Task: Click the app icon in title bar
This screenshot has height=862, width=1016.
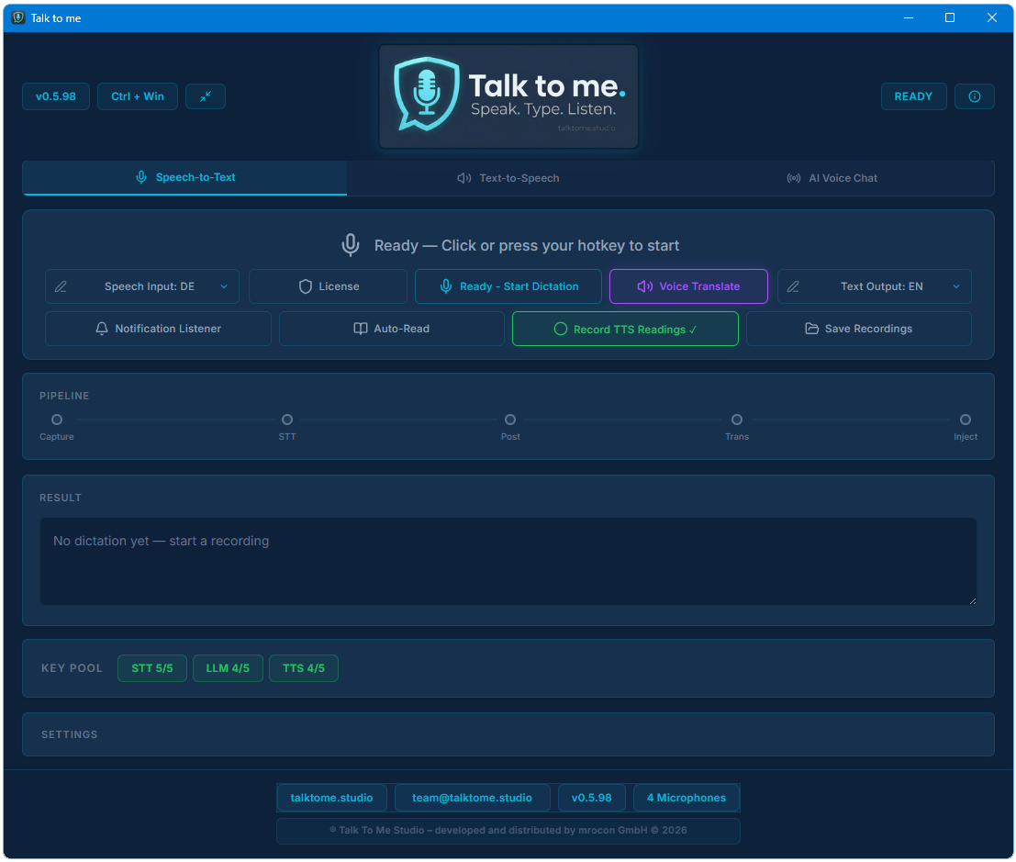Action: 18,17
